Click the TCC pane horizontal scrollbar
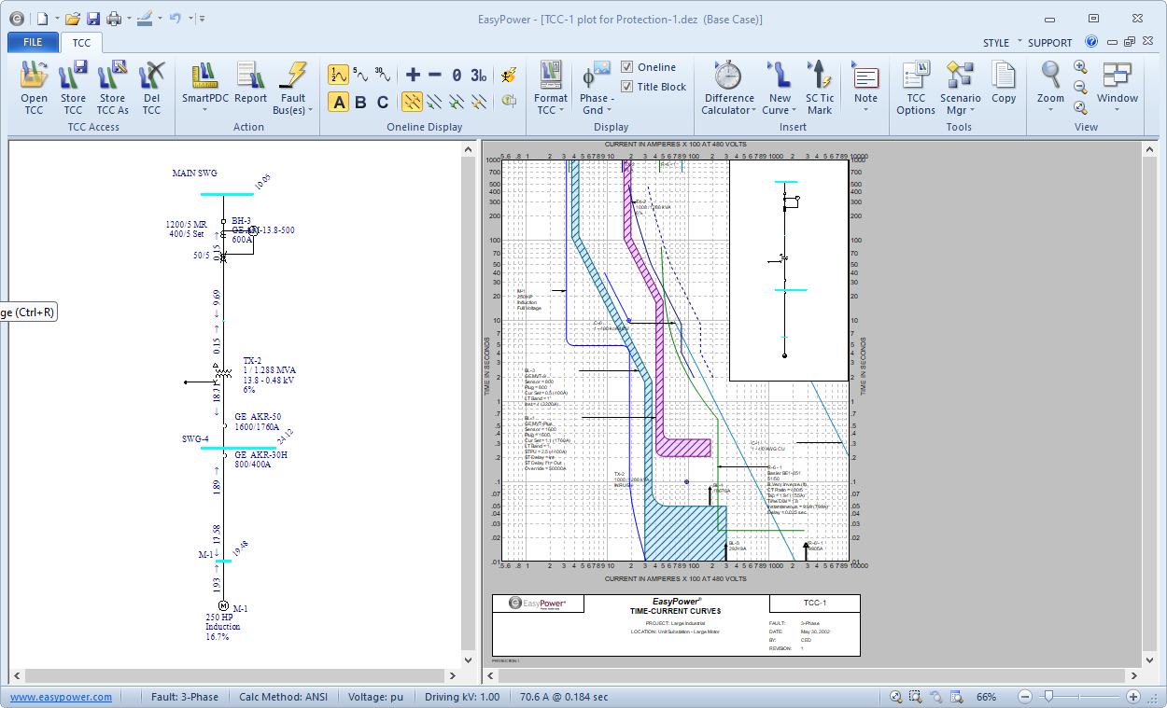This screenshot has height=708, width=1167. [x=812, y=676]
